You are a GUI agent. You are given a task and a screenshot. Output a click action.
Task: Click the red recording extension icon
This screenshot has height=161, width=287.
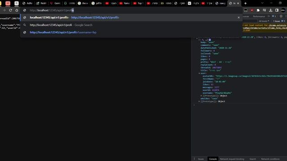(x=252, y=10)
